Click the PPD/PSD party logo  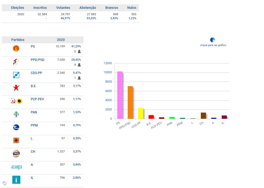pyautogui.click(x=16, y=62)
